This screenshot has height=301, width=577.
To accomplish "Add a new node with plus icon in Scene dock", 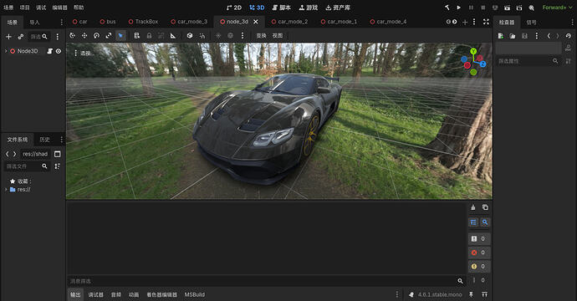I will (8, 37).
